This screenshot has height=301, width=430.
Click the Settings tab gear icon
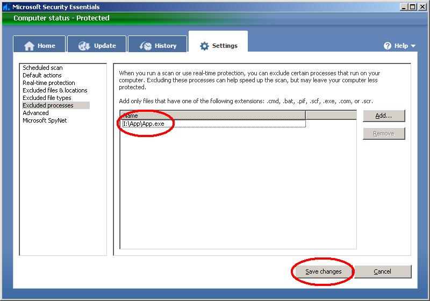204,46
